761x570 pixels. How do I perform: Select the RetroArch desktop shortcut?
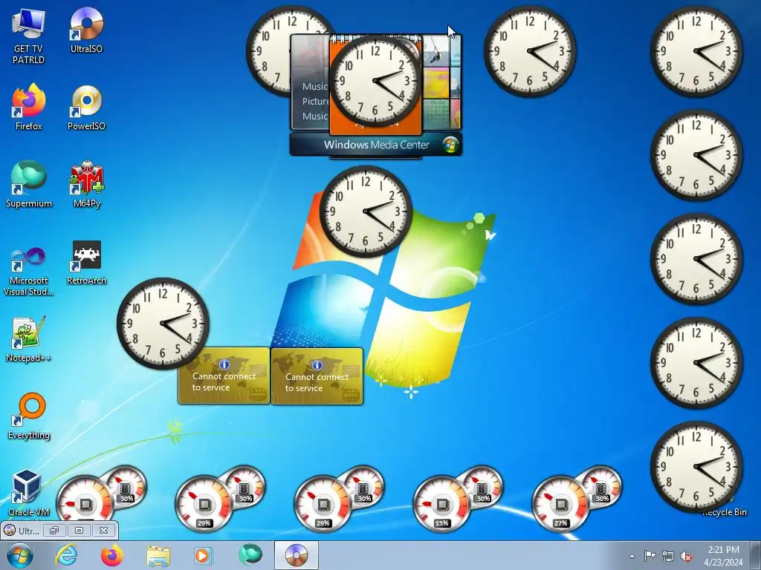point(86,262)
